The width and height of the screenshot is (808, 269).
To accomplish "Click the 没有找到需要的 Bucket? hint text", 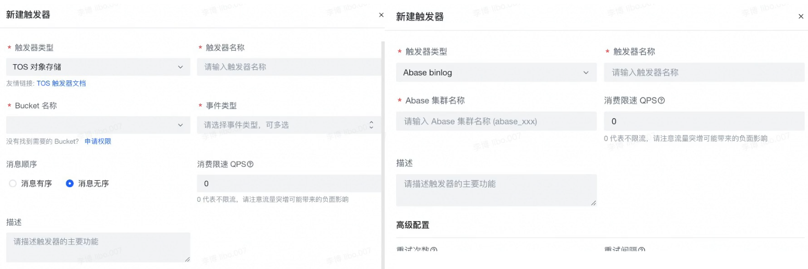I will pyautogui.click(x=42, y=141).
